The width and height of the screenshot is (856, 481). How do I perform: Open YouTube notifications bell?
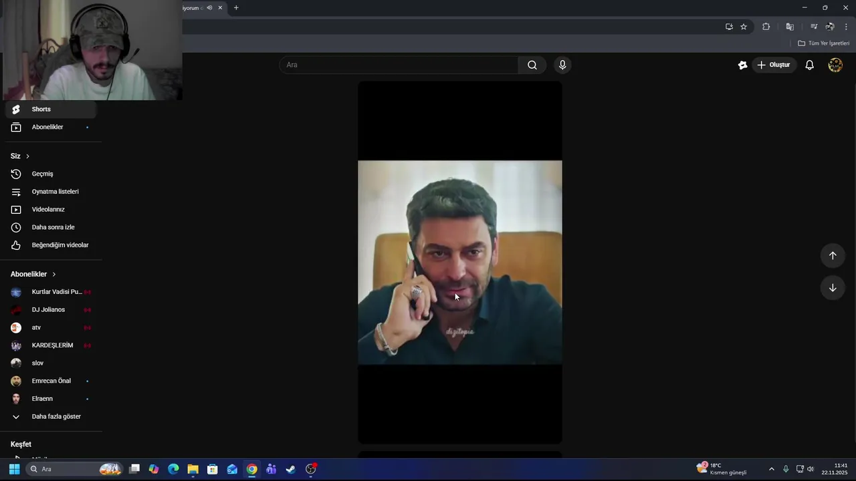pos(810,65)
